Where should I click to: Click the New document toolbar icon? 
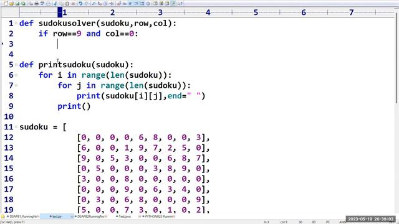pos(6,4)
